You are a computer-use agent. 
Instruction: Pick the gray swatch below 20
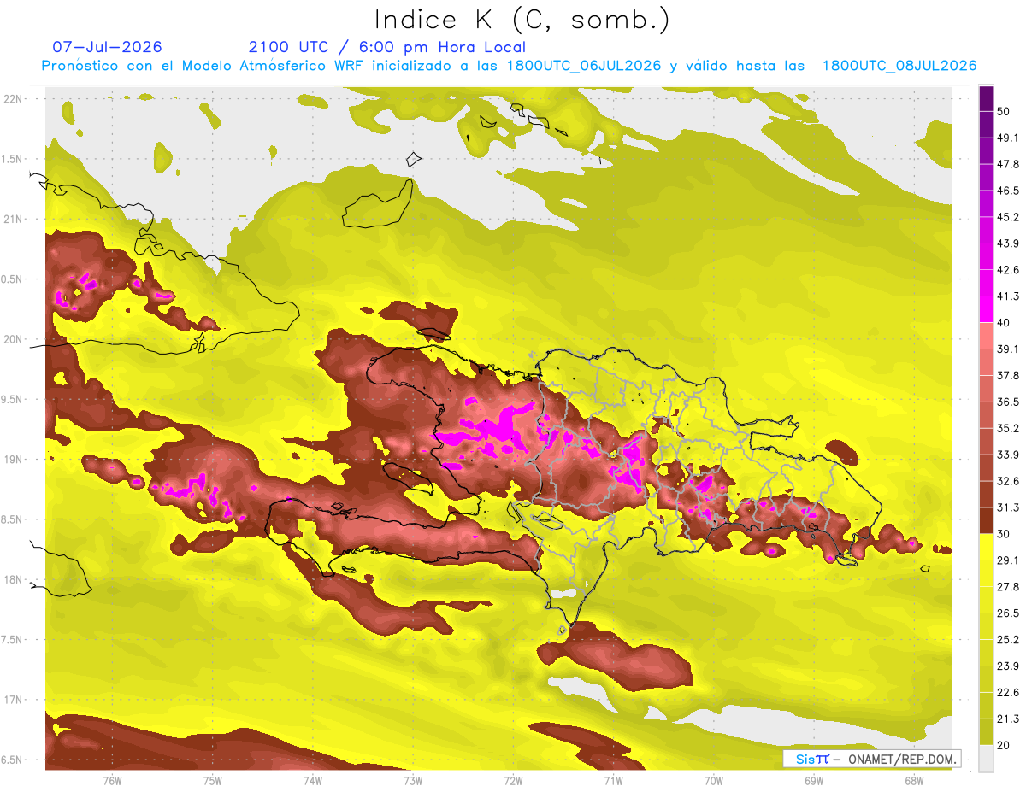tap(986, 759)
